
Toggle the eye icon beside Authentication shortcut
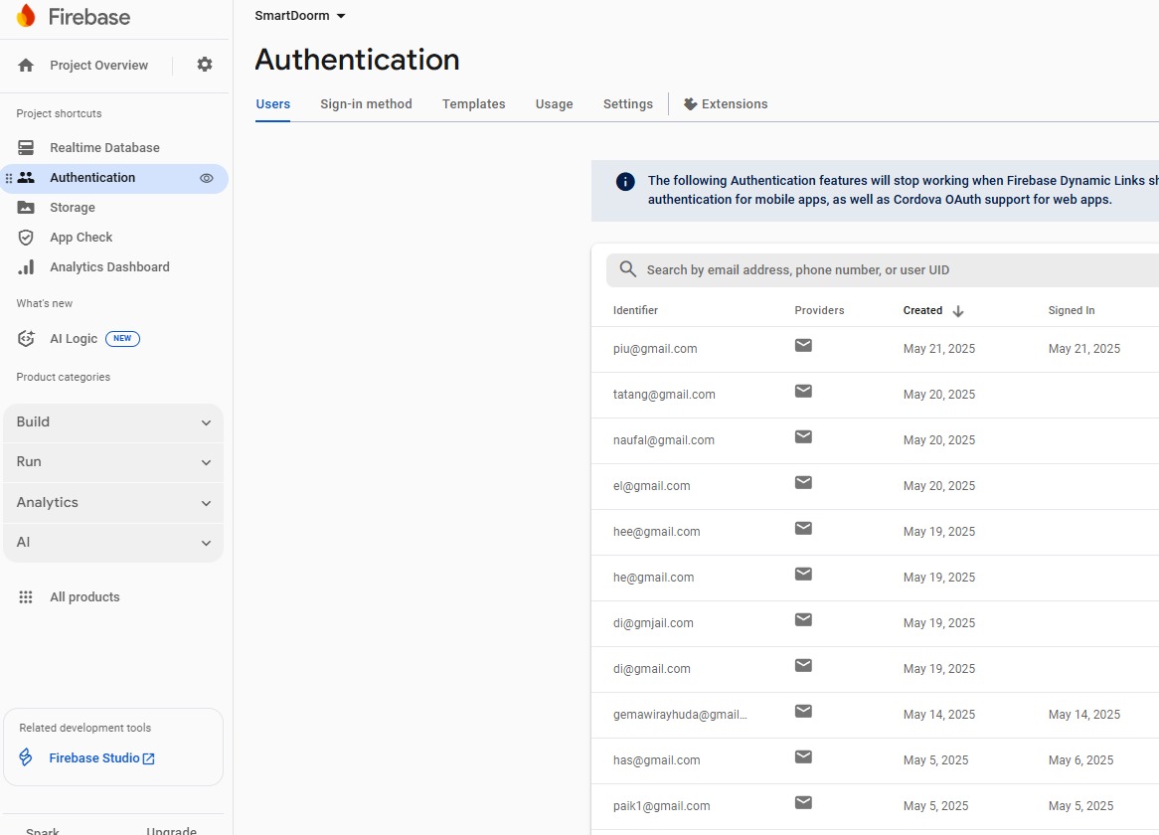click(207, 178)
